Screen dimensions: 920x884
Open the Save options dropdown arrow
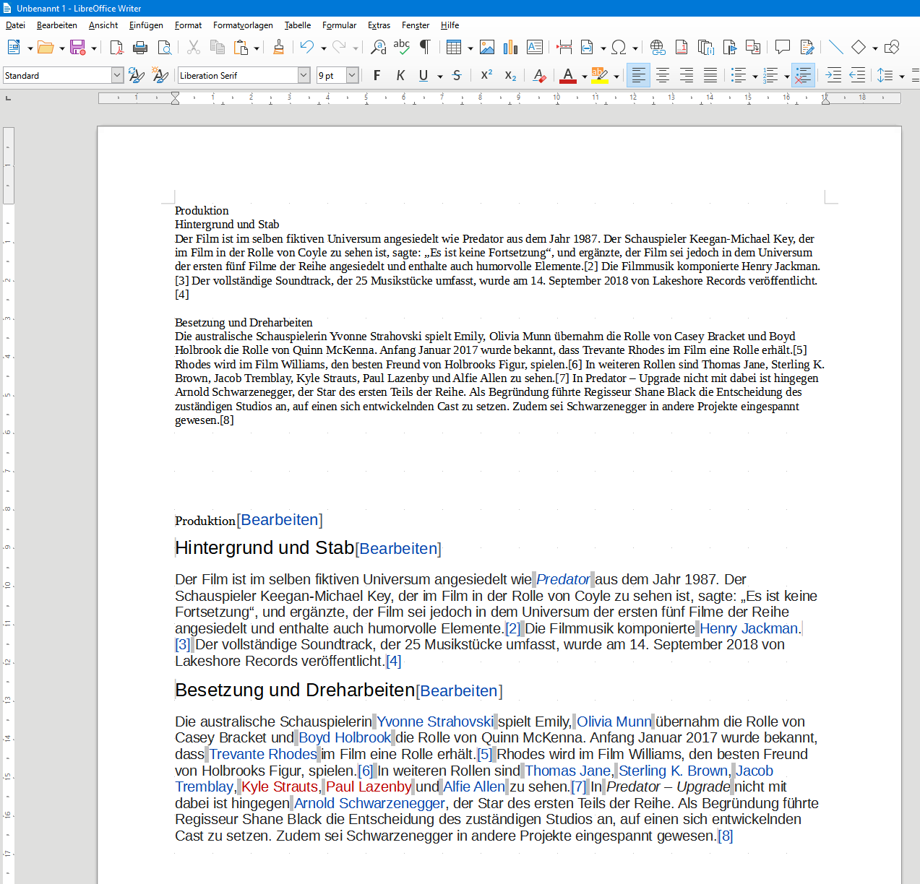pos(94,48)
